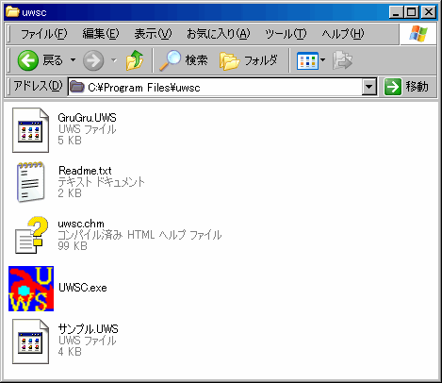Expand the address bar dropdown
The image size is (442, 383).
[x=369, y=87]
